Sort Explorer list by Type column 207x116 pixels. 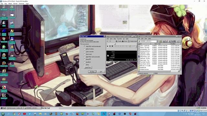point(164,44)
